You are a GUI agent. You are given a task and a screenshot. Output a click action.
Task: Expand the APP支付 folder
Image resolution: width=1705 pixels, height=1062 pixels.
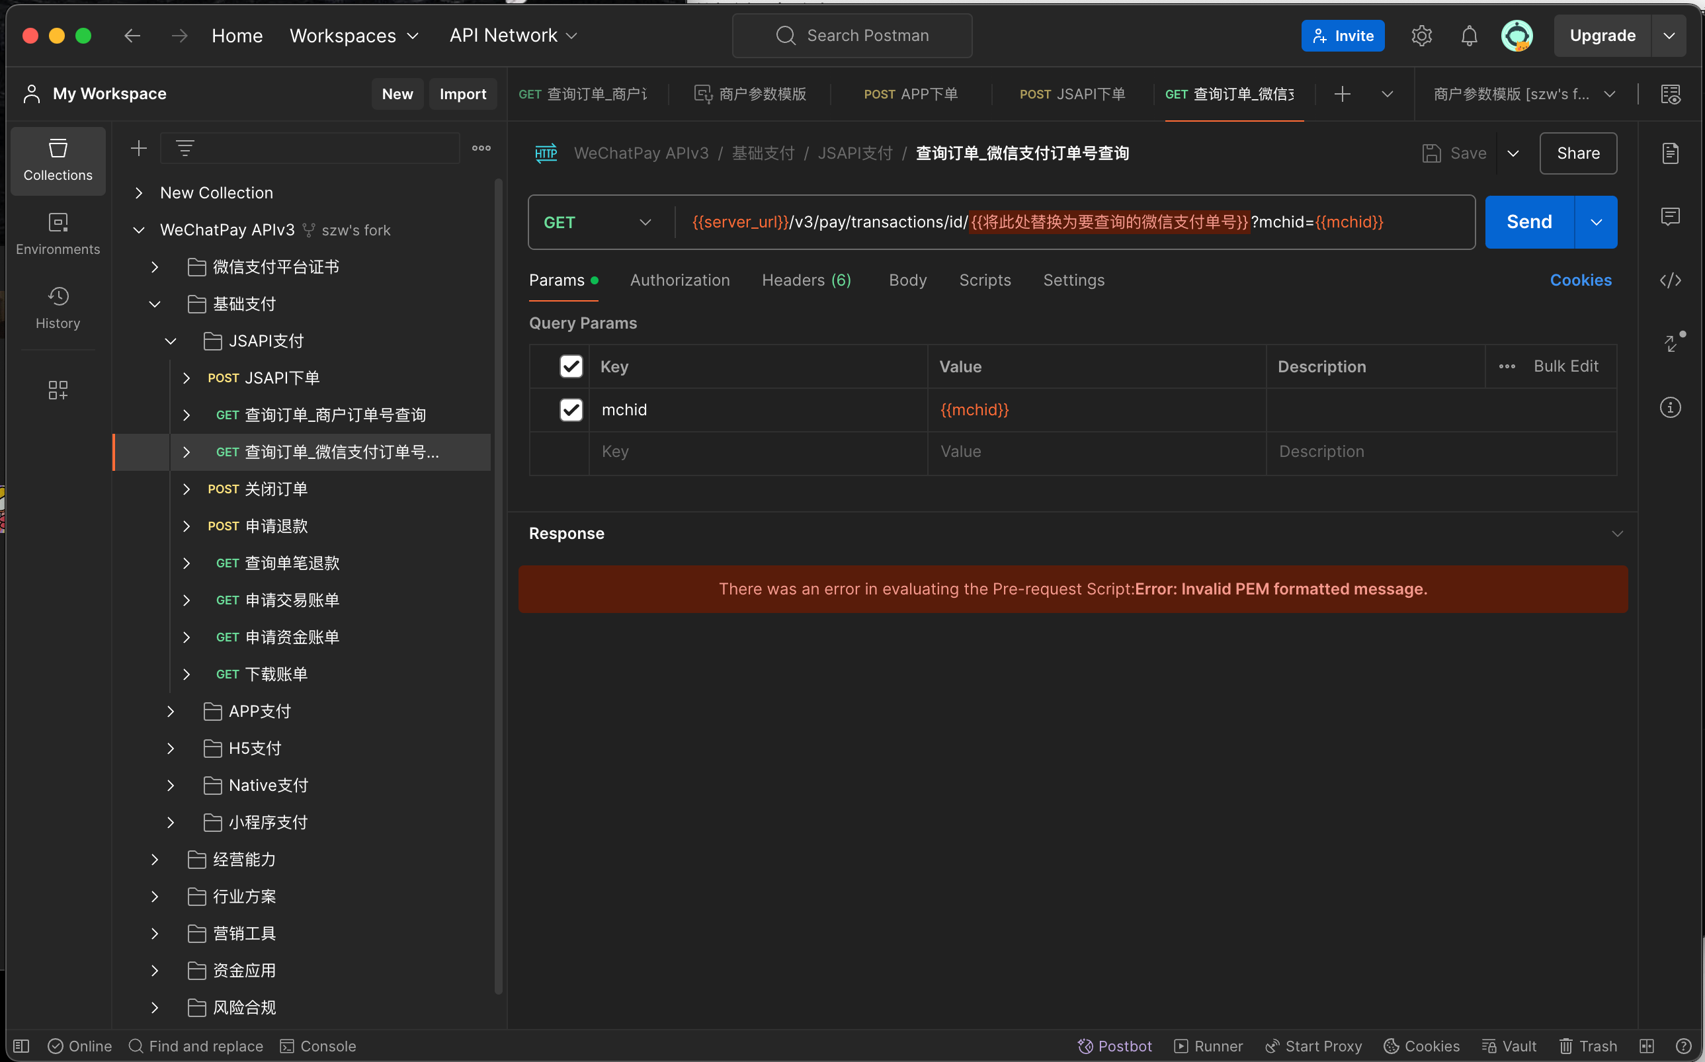click(171, 712)
